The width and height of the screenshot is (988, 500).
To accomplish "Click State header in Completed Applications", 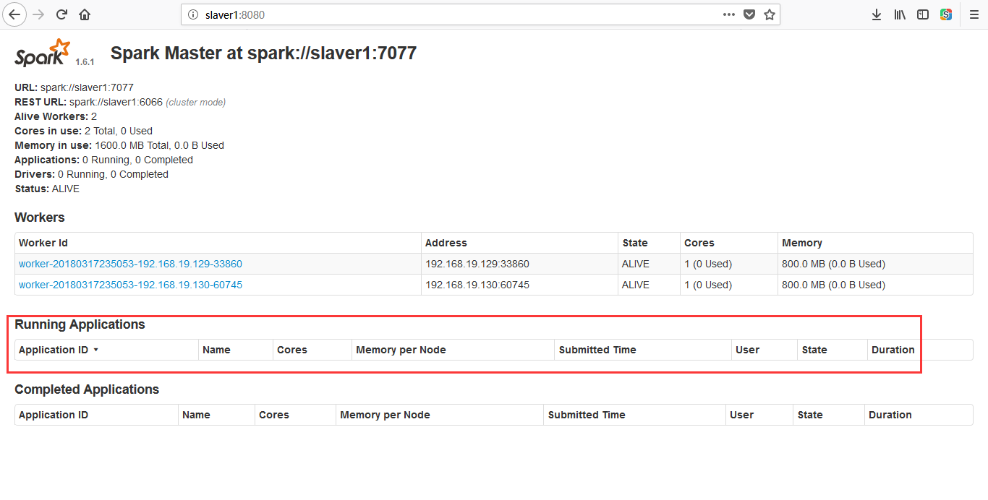I will click(810, 415).
